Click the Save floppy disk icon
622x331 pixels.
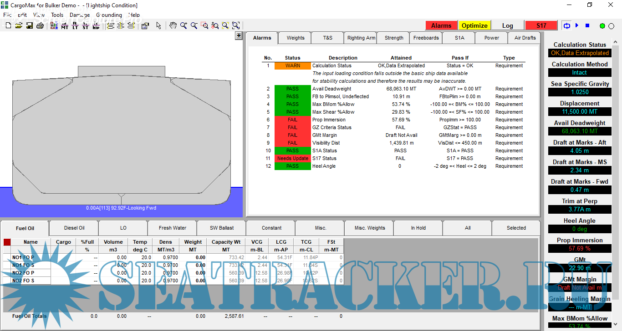29,25
